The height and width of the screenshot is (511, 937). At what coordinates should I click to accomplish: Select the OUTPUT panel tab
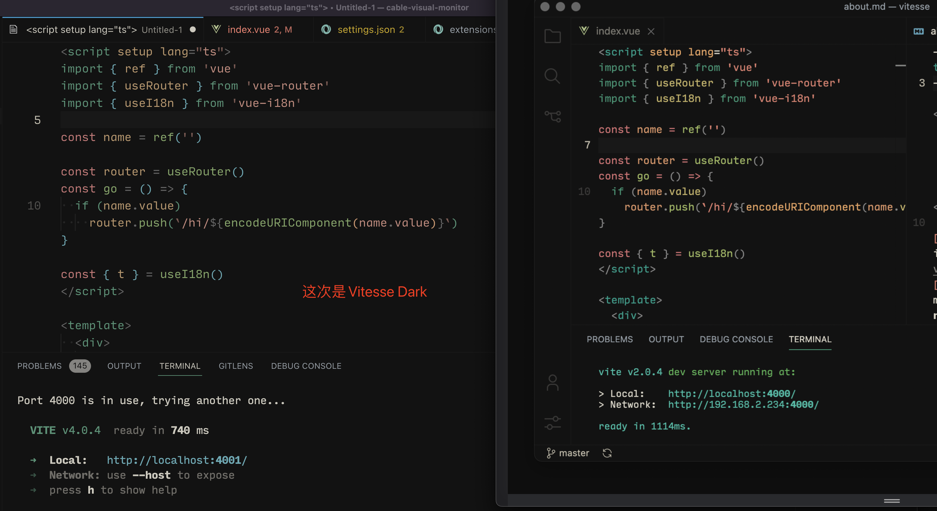(124, 366)
